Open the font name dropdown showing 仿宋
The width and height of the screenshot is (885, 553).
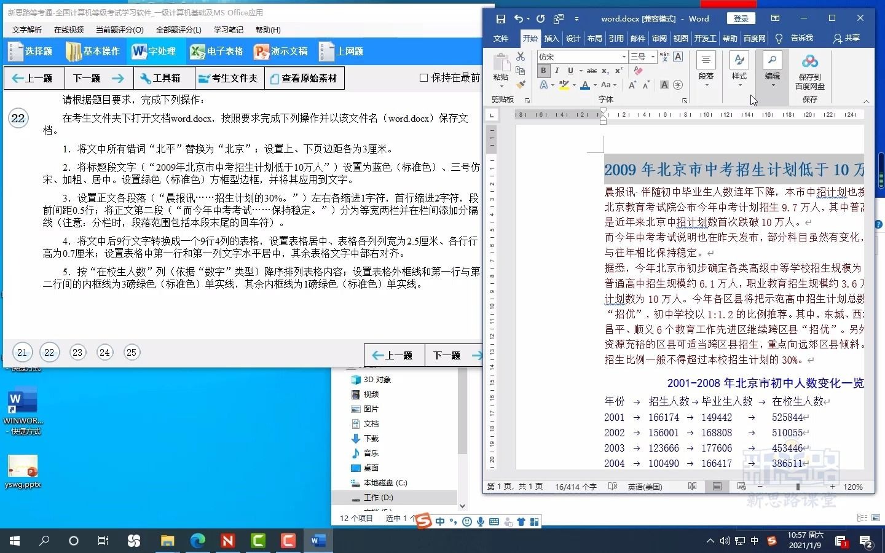(624, 56)
